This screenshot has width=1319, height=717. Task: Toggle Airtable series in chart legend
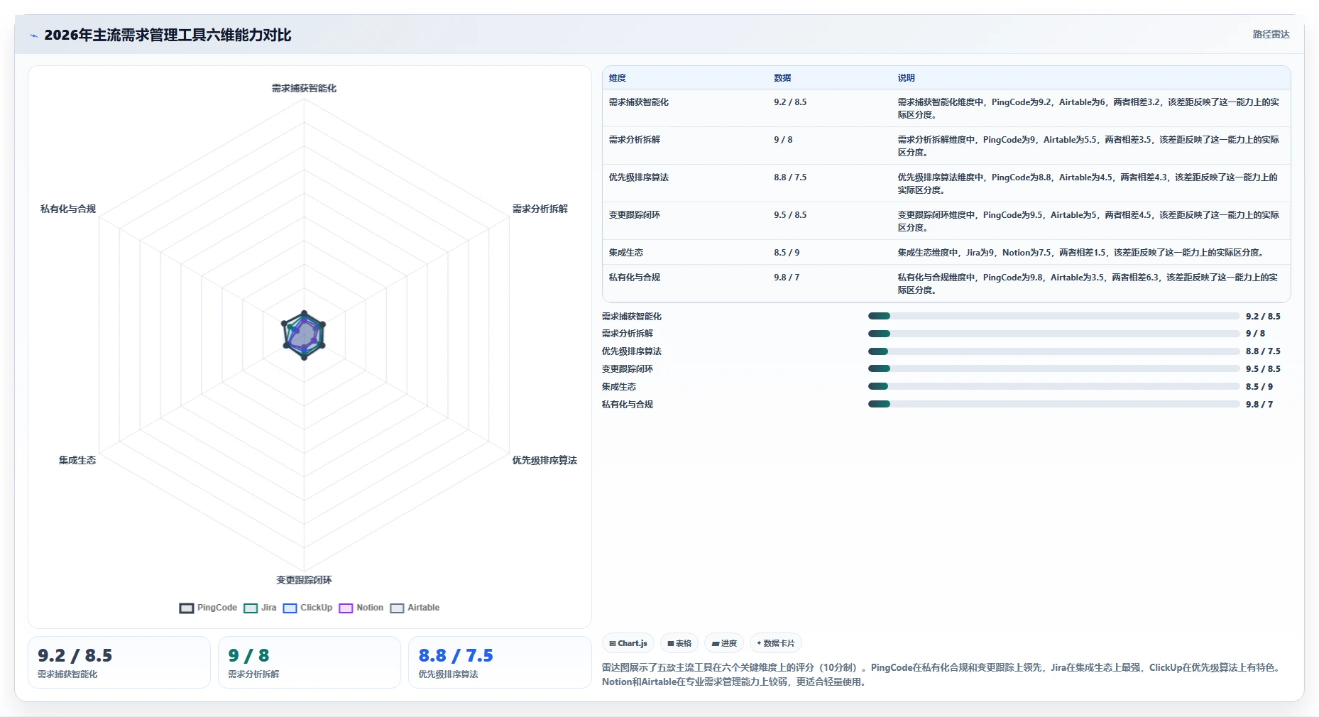pos(415,608)
